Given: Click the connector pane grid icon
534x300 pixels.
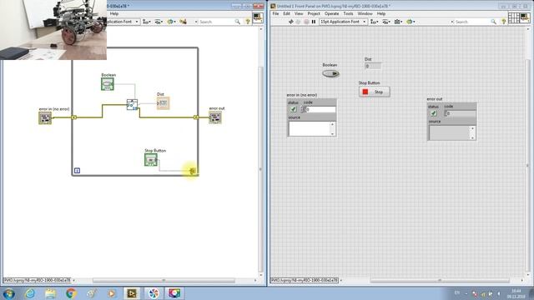Looking at the screenshot, I should (513, 17).
